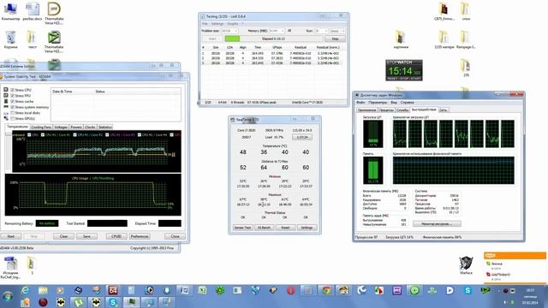
Task: Switch to the Statistics tab in AIDA64
Action: [105, 127]
